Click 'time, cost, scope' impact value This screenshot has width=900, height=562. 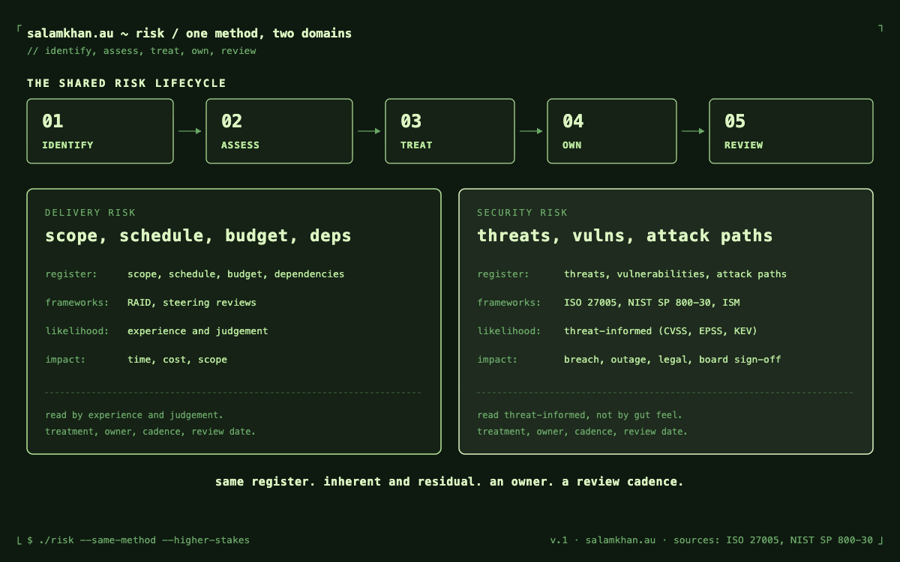(x=177, y=360)
